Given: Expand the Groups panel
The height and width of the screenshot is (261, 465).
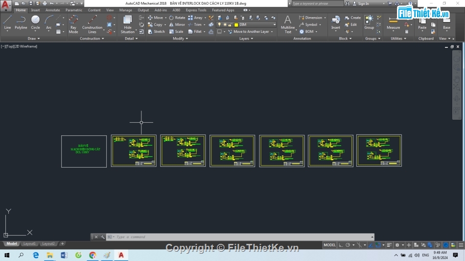Looking at the screenshot, I should (x=372, y=39).
